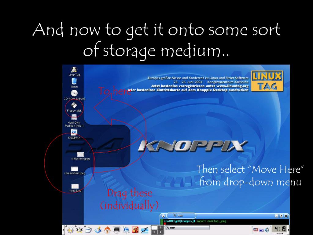Image resolution: width=313 pixels, height=235 pixels.
Task: Minimize the Root terminal window
Action: (276, 216)
